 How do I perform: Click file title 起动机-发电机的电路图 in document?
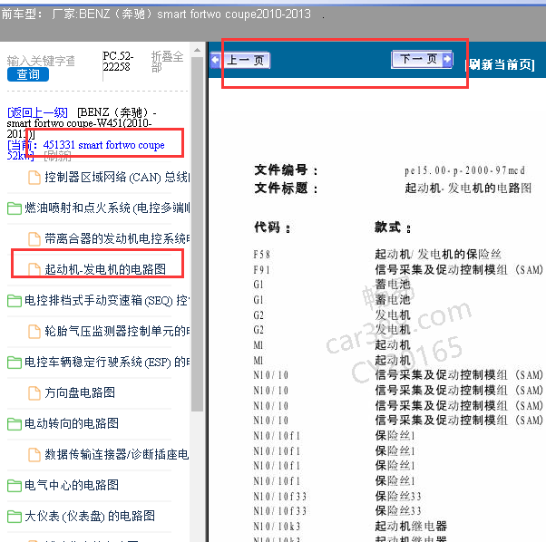pos(468,189)
